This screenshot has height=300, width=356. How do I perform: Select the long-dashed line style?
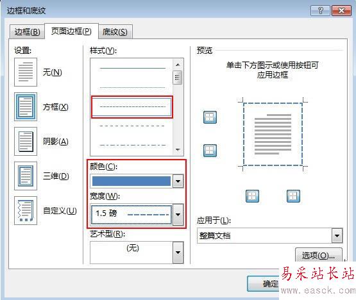132,126
